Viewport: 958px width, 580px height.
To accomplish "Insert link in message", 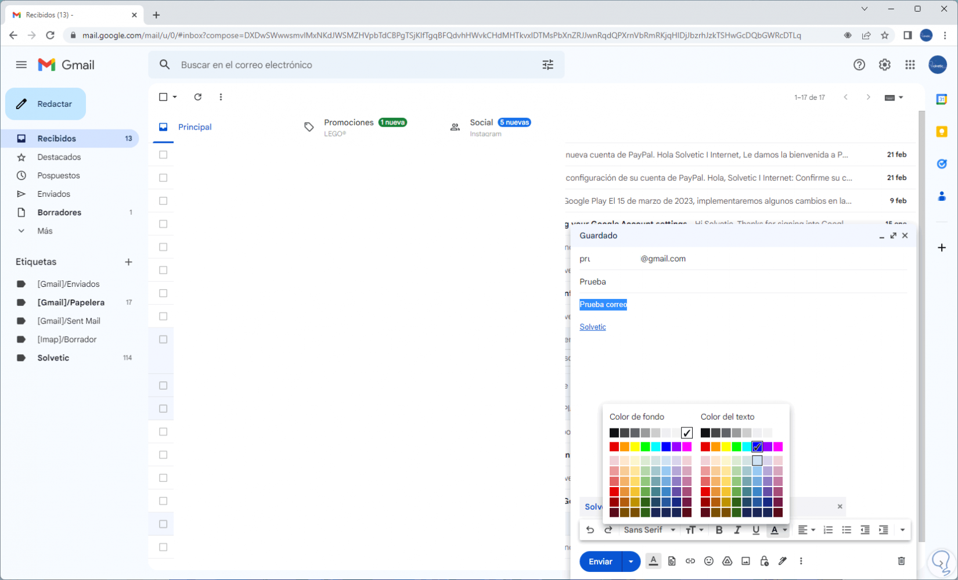I will point(690,561).
